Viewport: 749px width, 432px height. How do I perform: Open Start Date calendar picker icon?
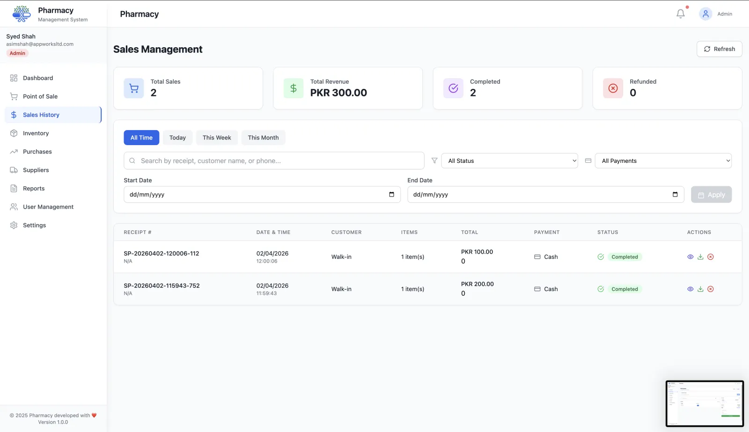pos(391,195)
